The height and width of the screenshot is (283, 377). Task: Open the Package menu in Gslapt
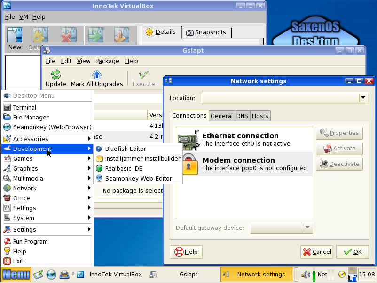(108, 61)
